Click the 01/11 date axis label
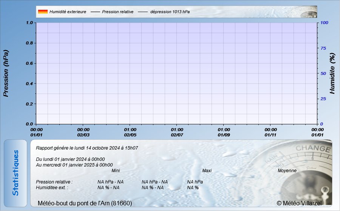 [x=270, y=135]
